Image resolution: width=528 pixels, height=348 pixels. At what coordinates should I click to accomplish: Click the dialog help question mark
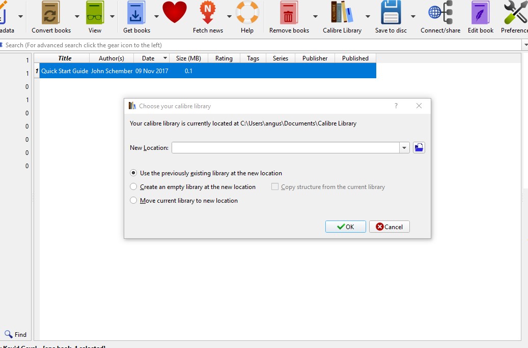396,106
